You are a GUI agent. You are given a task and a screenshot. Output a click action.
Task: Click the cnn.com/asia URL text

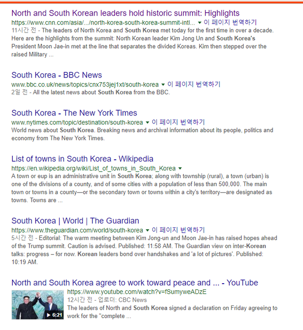tap(103, 23)
